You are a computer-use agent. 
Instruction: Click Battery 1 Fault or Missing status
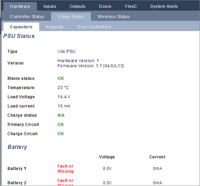click(x=65, y=169)
